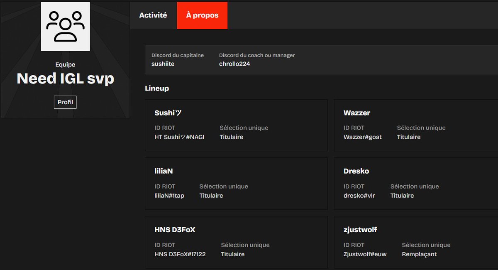Open the Wazzer player card name
498x270 pixels.
[x=357, y=113]
